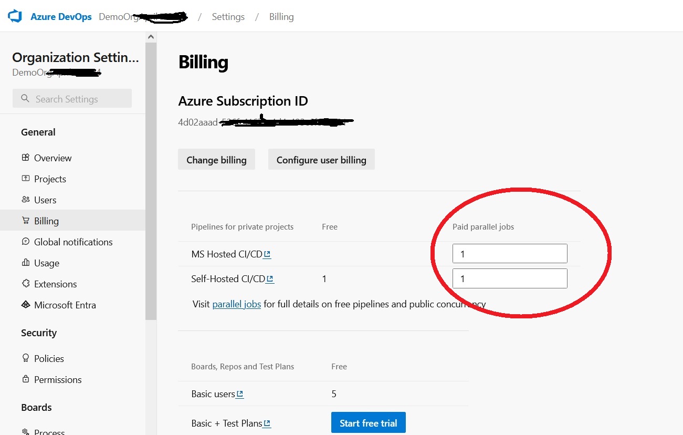Click the Billing cart icon
The width and height of the screenshot is (683, 435).
coord(26,221)
